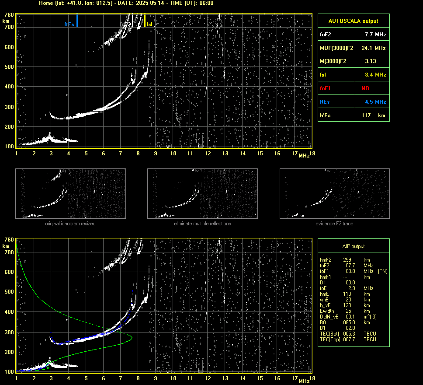Select the blue ftEs marker line in top ionogram
Viewport: 423px width, 385px height.
[x=77, y=21]
